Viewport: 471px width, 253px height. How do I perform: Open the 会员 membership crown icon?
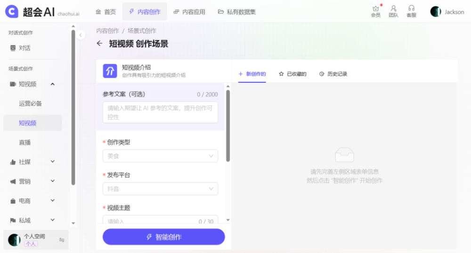coord(375,11)
